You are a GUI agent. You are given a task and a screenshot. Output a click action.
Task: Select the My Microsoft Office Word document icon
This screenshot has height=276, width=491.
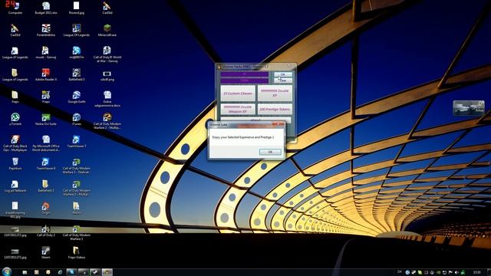click(46, 143)
